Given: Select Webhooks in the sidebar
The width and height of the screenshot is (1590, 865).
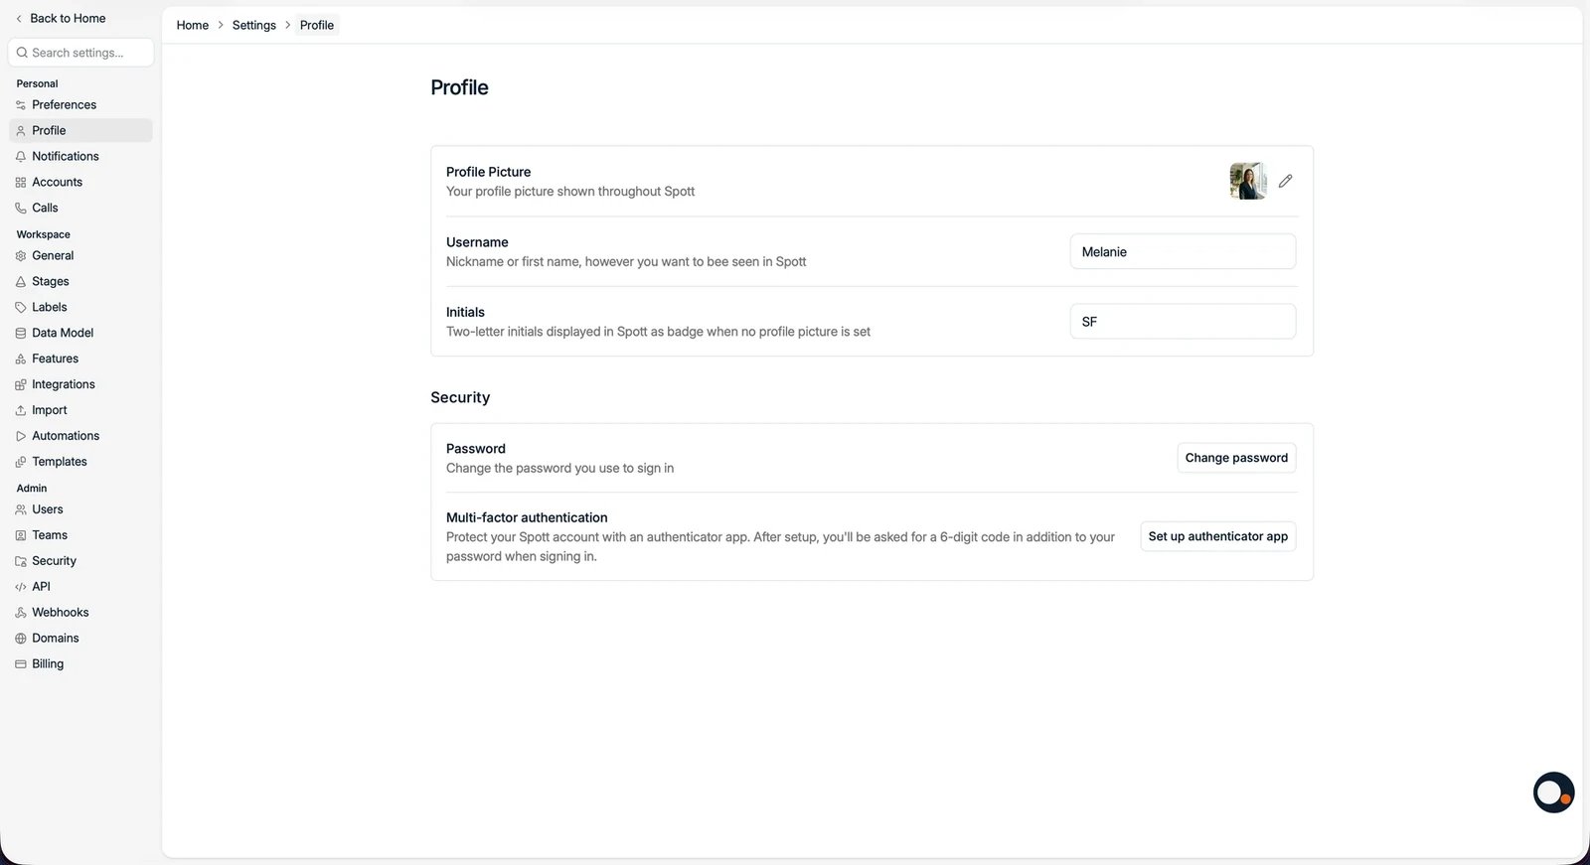Looking at the screenshot, I should 80,614.
